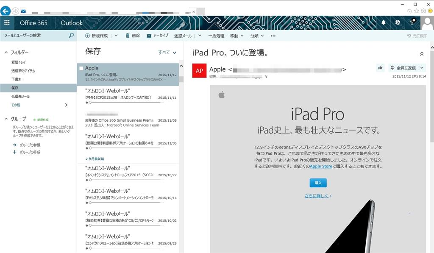
Task: Click the browser tools gear icon
Action: tap(423, 11)
